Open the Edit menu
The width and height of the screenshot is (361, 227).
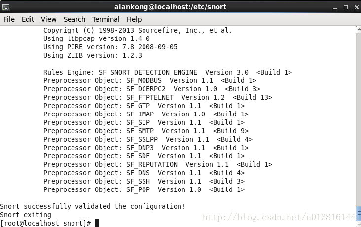[x=28, y=19]
